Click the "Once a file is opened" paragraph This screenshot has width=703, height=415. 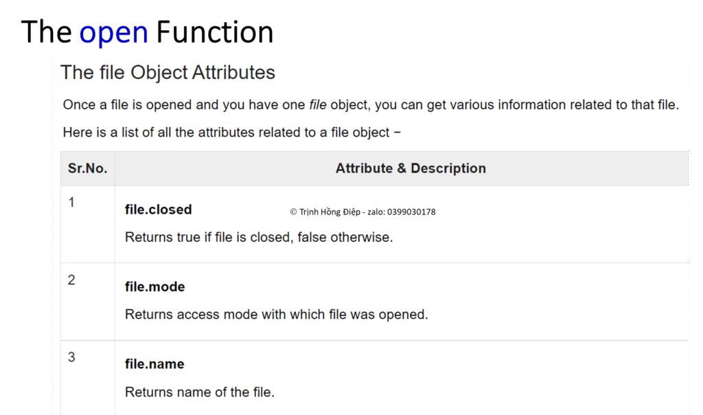tap(371, 105)
